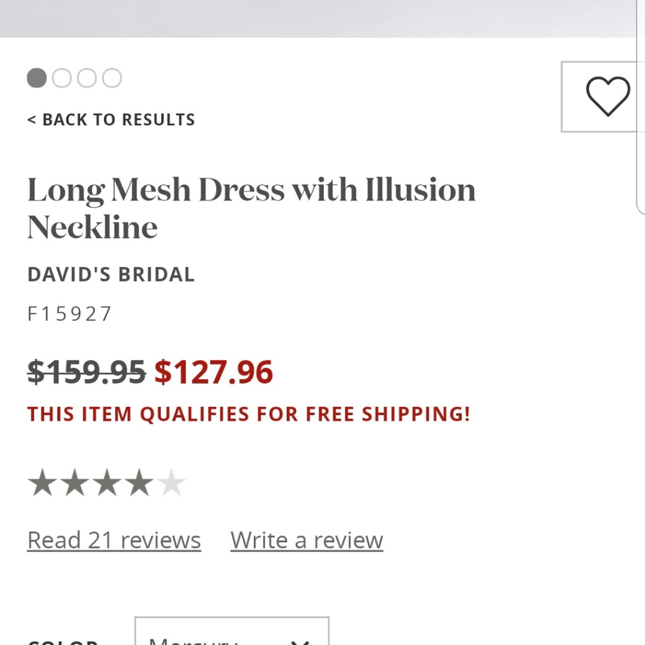Select the first filled carousel dot
The image size is (645, 645).
coord(37,78)
